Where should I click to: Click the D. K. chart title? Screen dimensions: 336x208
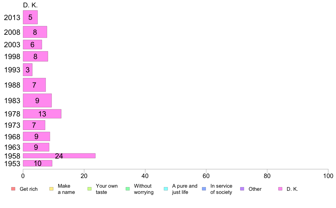(30, 5)
